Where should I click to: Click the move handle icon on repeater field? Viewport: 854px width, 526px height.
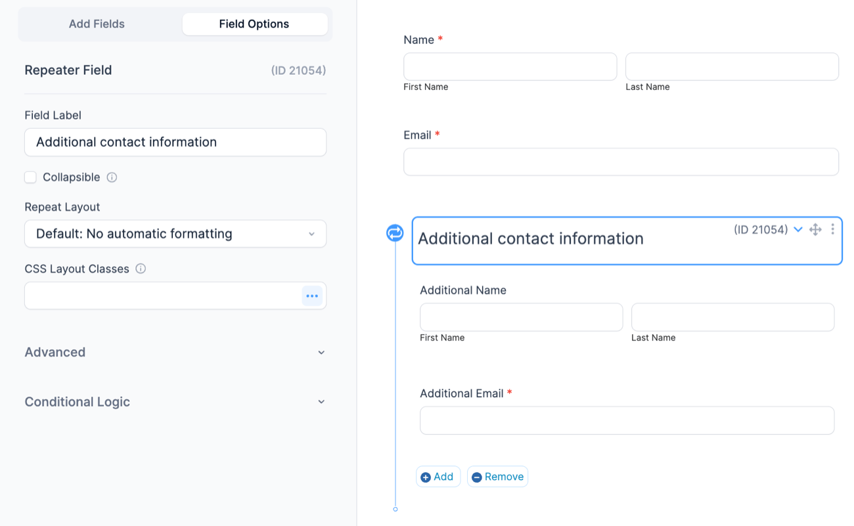[815, 229]
